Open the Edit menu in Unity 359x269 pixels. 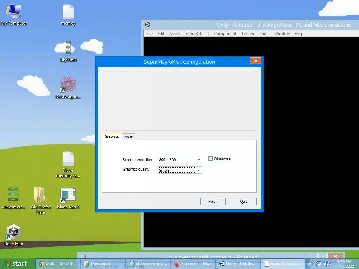[161, 34]
